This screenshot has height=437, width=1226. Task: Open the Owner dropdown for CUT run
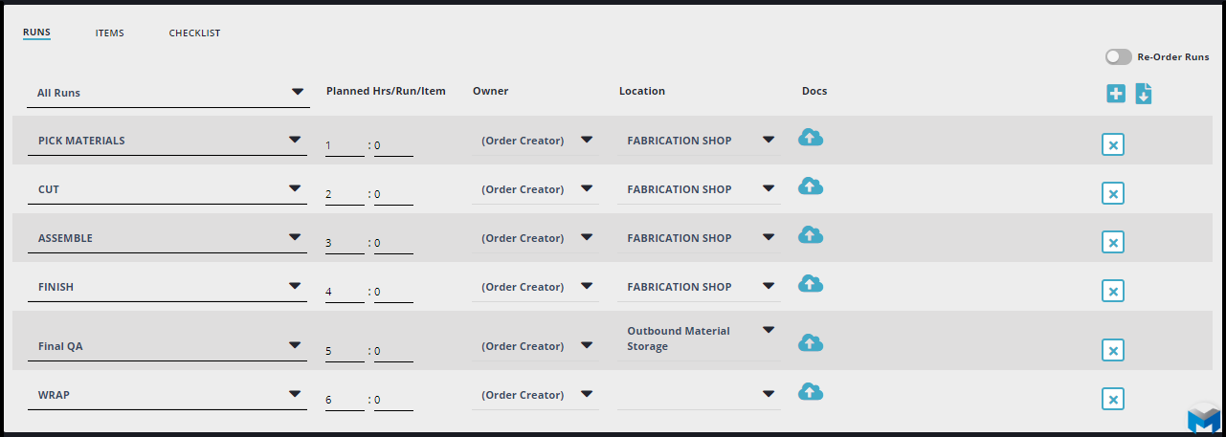pos(586,188)
